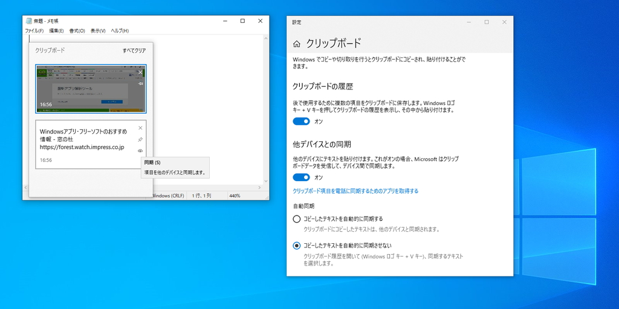The width and height of the screenshot is (619, 309).
Task: Click Notepad horizontal scrollbar right arrow
Action: [259, 188]
